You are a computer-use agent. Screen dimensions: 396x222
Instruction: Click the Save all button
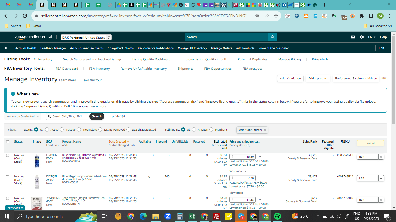coord(370,143)
